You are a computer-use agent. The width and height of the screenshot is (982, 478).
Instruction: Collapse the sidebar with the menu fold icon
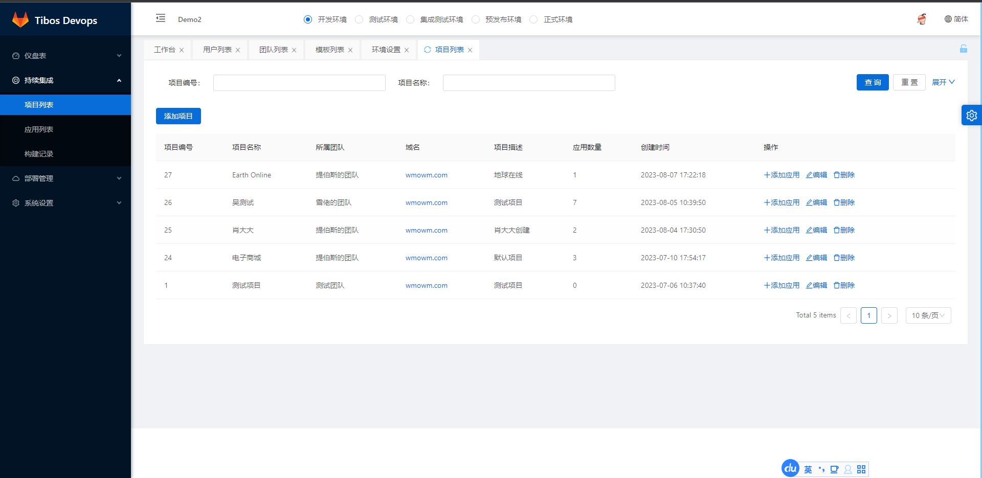(161, 18)
